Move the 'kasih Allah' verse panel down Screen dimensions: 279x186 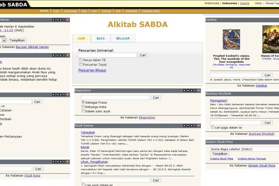[x=61, y=55]
